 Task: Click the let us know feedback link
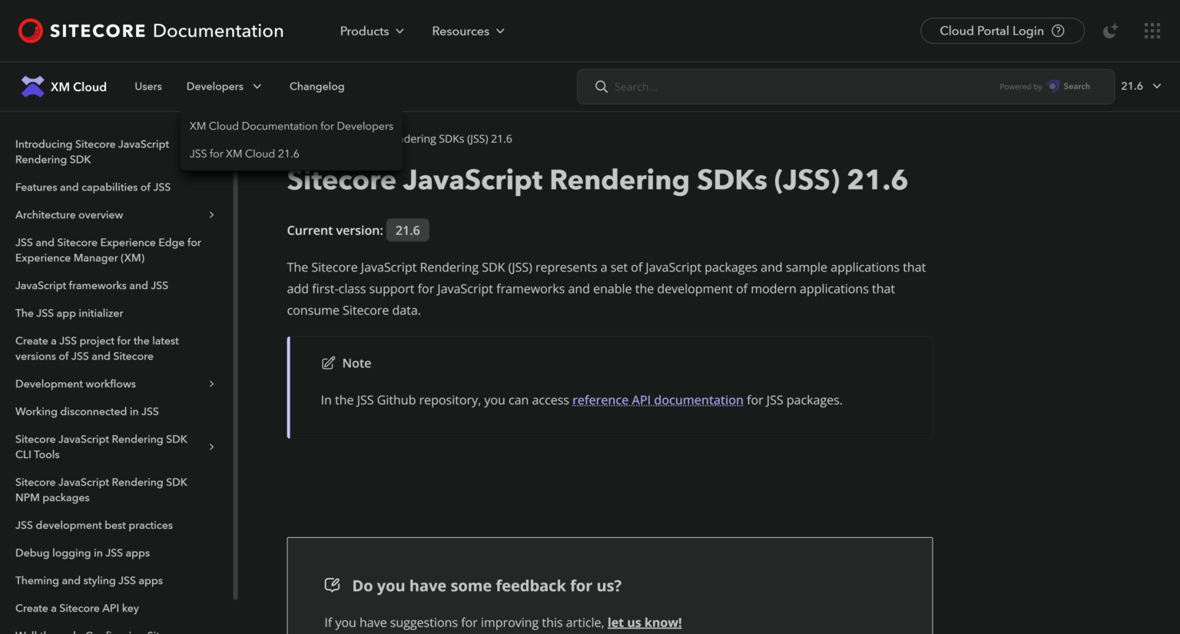click(x=644, y=622)
